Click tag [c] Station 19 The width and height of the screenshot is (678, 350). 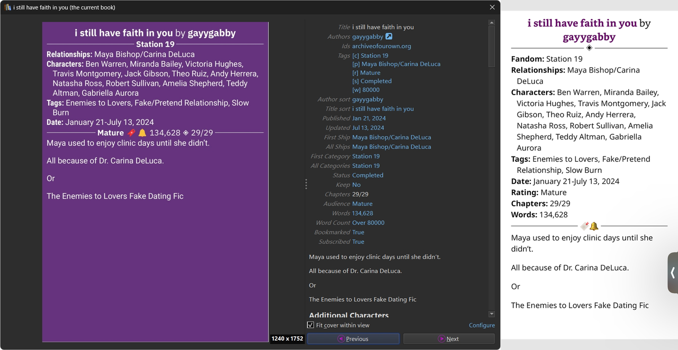(x=370, y=56)
